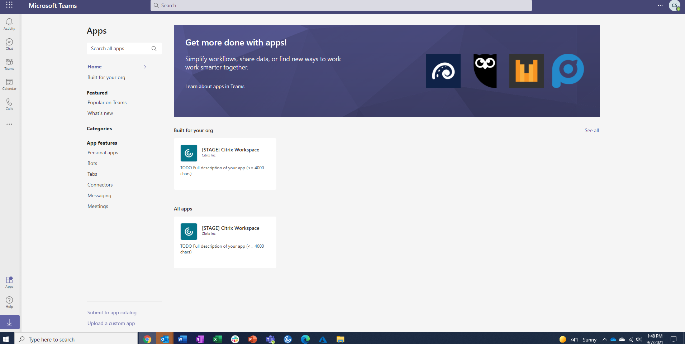Screen dimensions: 685x344
Task: Select Home in Apps navigation
Action: [95, 67]
